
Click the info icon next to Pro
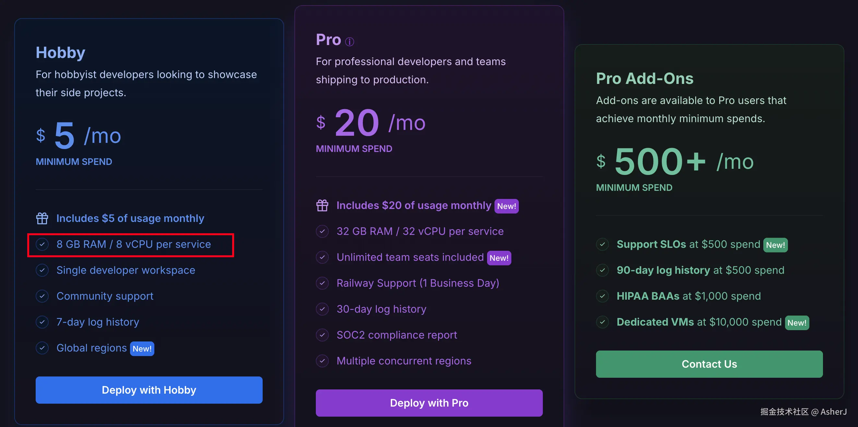[350, 41]
